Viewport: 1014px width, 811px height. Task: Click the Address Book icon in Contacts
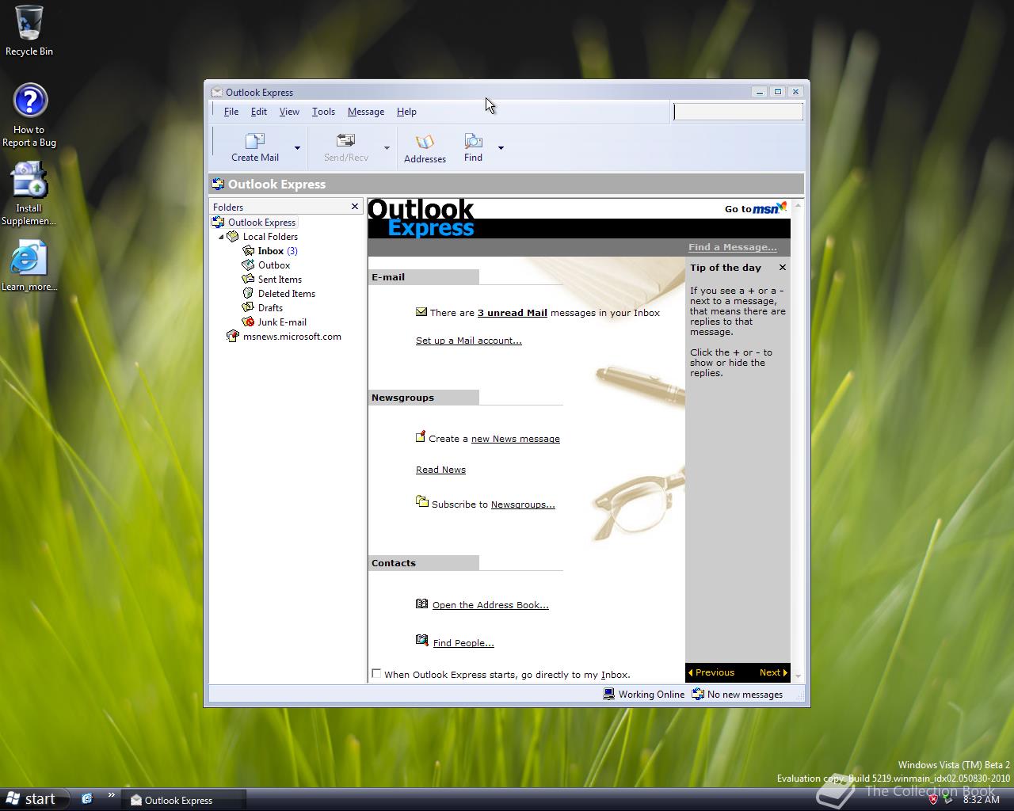click(422, 603)
